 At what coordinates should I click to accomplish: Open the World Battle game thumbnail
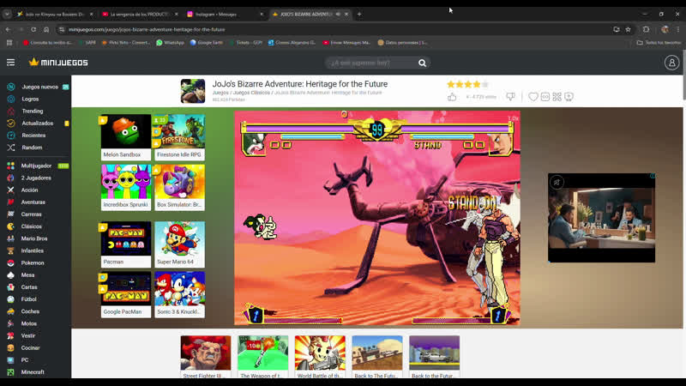click(x=320, y=357)
